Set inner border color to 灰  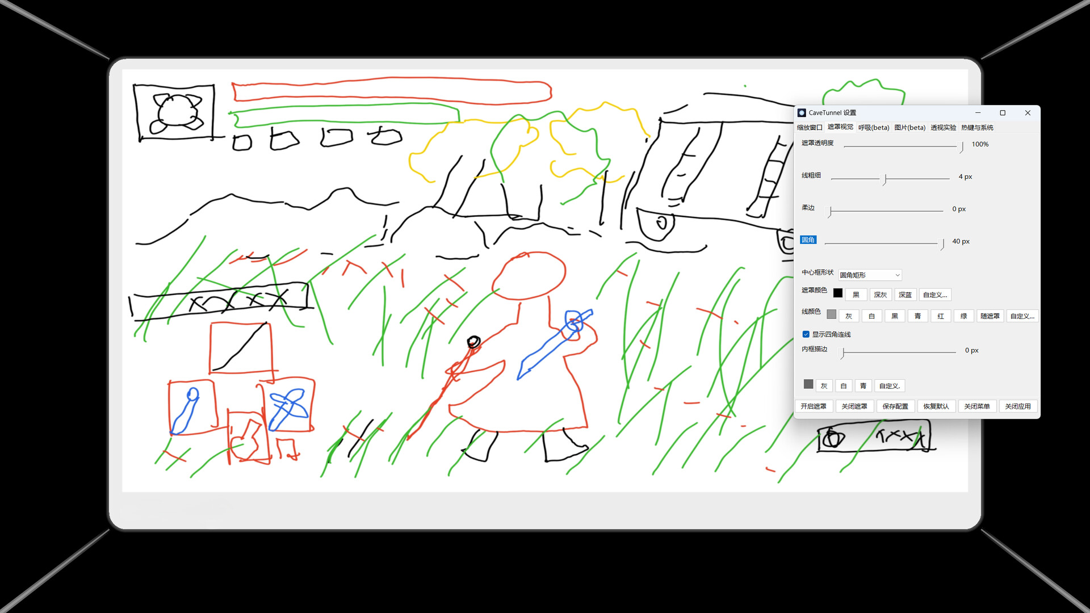[x=824, y=386]
